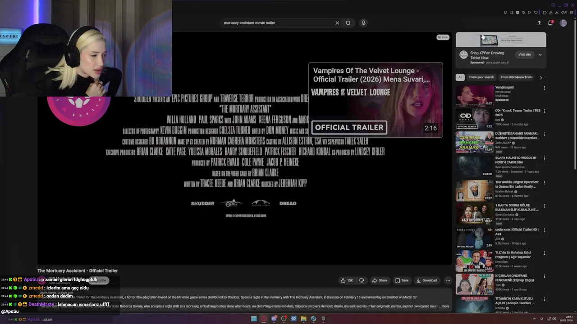Open the Opera AI assistant button

(564, 13)
